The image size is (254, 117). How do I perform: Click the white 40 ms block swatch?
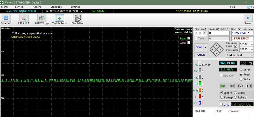[200, 64]
